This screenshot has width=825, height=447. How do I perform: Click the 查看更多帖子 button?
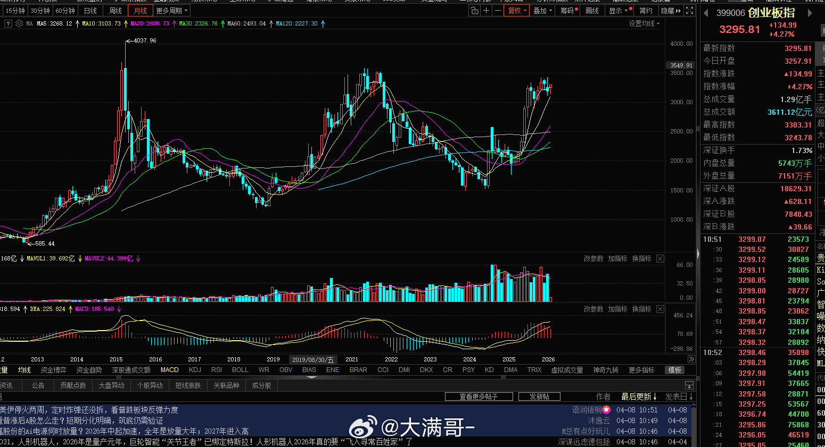(x=478, y=396)
